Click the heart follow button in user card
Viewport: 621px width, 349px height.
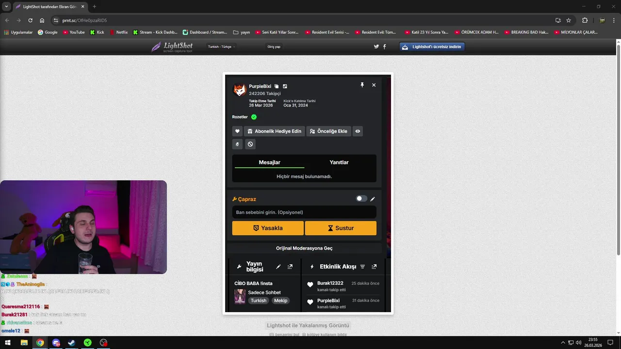coord(237,131)
